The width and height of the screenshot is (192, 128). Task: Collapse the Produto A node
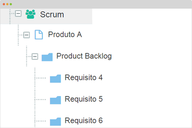27,35
